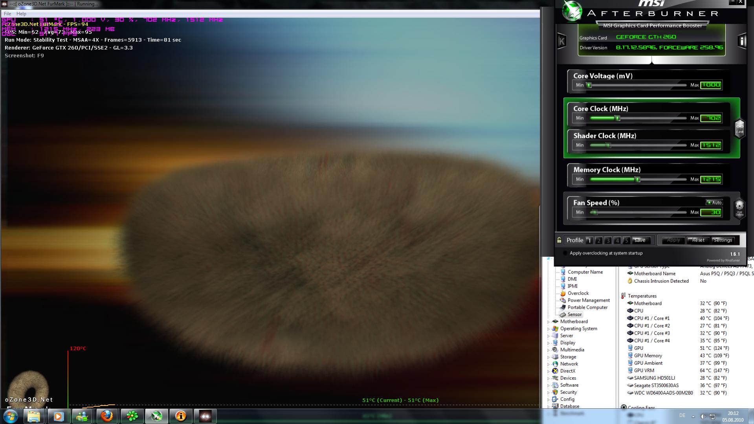754x424 pixels.
Task: Open Windows Explorer from the taskbar
Action: coord(34,416)
